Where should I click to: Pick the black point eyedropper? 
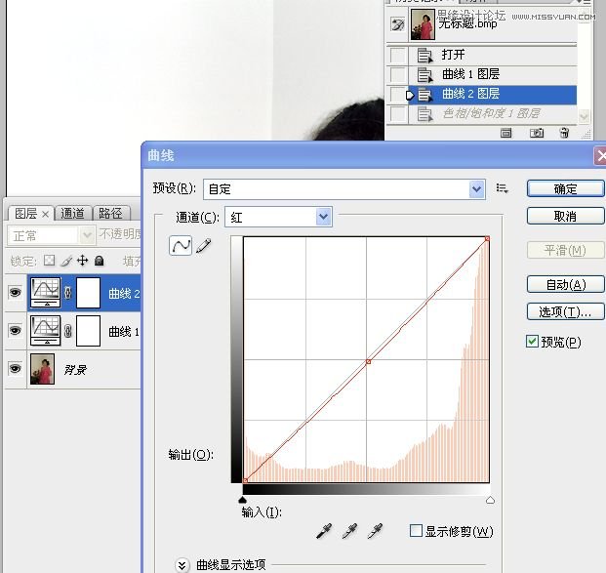tap(324, 531)
